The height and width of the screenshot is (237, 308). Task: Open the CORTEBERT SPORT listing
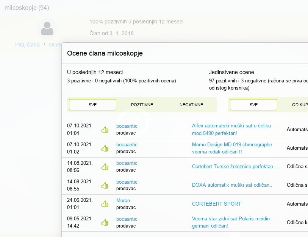pyautogui.click(x=216, y=204)
